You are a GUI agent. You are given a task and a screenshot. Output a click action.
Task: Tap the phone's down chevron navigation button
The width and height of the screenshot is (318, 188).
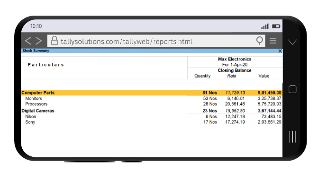click(292, 42)
